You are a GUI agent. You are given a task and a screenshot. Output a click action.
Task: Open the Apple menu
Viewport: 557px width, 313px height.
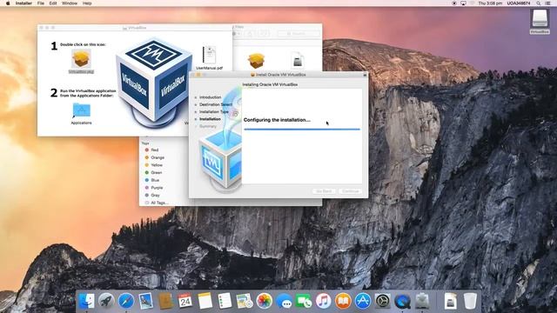point(8,3)
